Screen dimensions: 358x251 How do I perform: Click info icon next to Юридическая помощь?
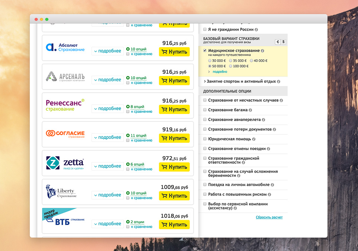tap(254, 139)
